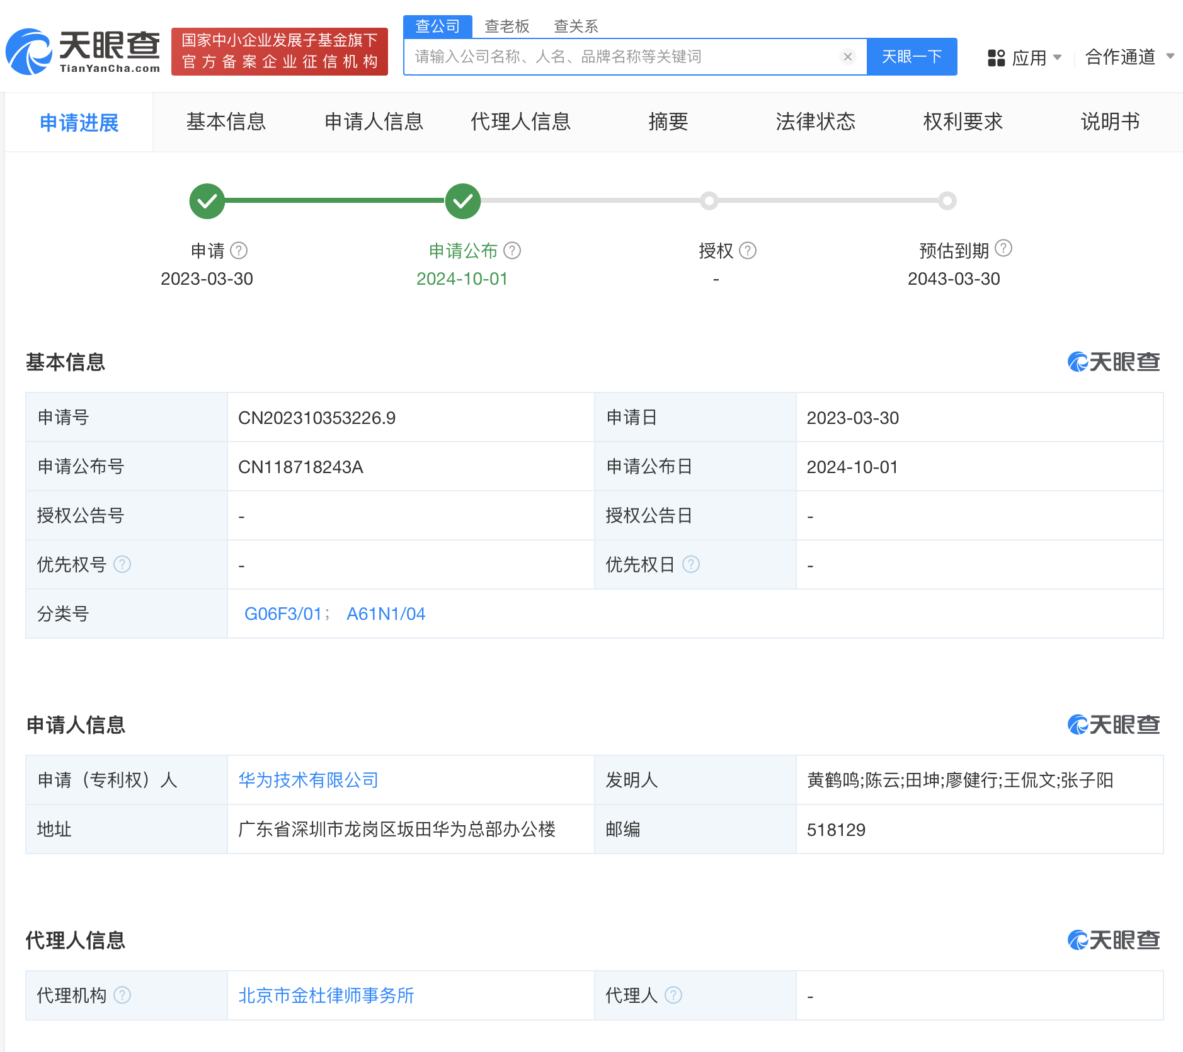
Task: Click the Tianyancha logo icon
Action: [28, 52]
